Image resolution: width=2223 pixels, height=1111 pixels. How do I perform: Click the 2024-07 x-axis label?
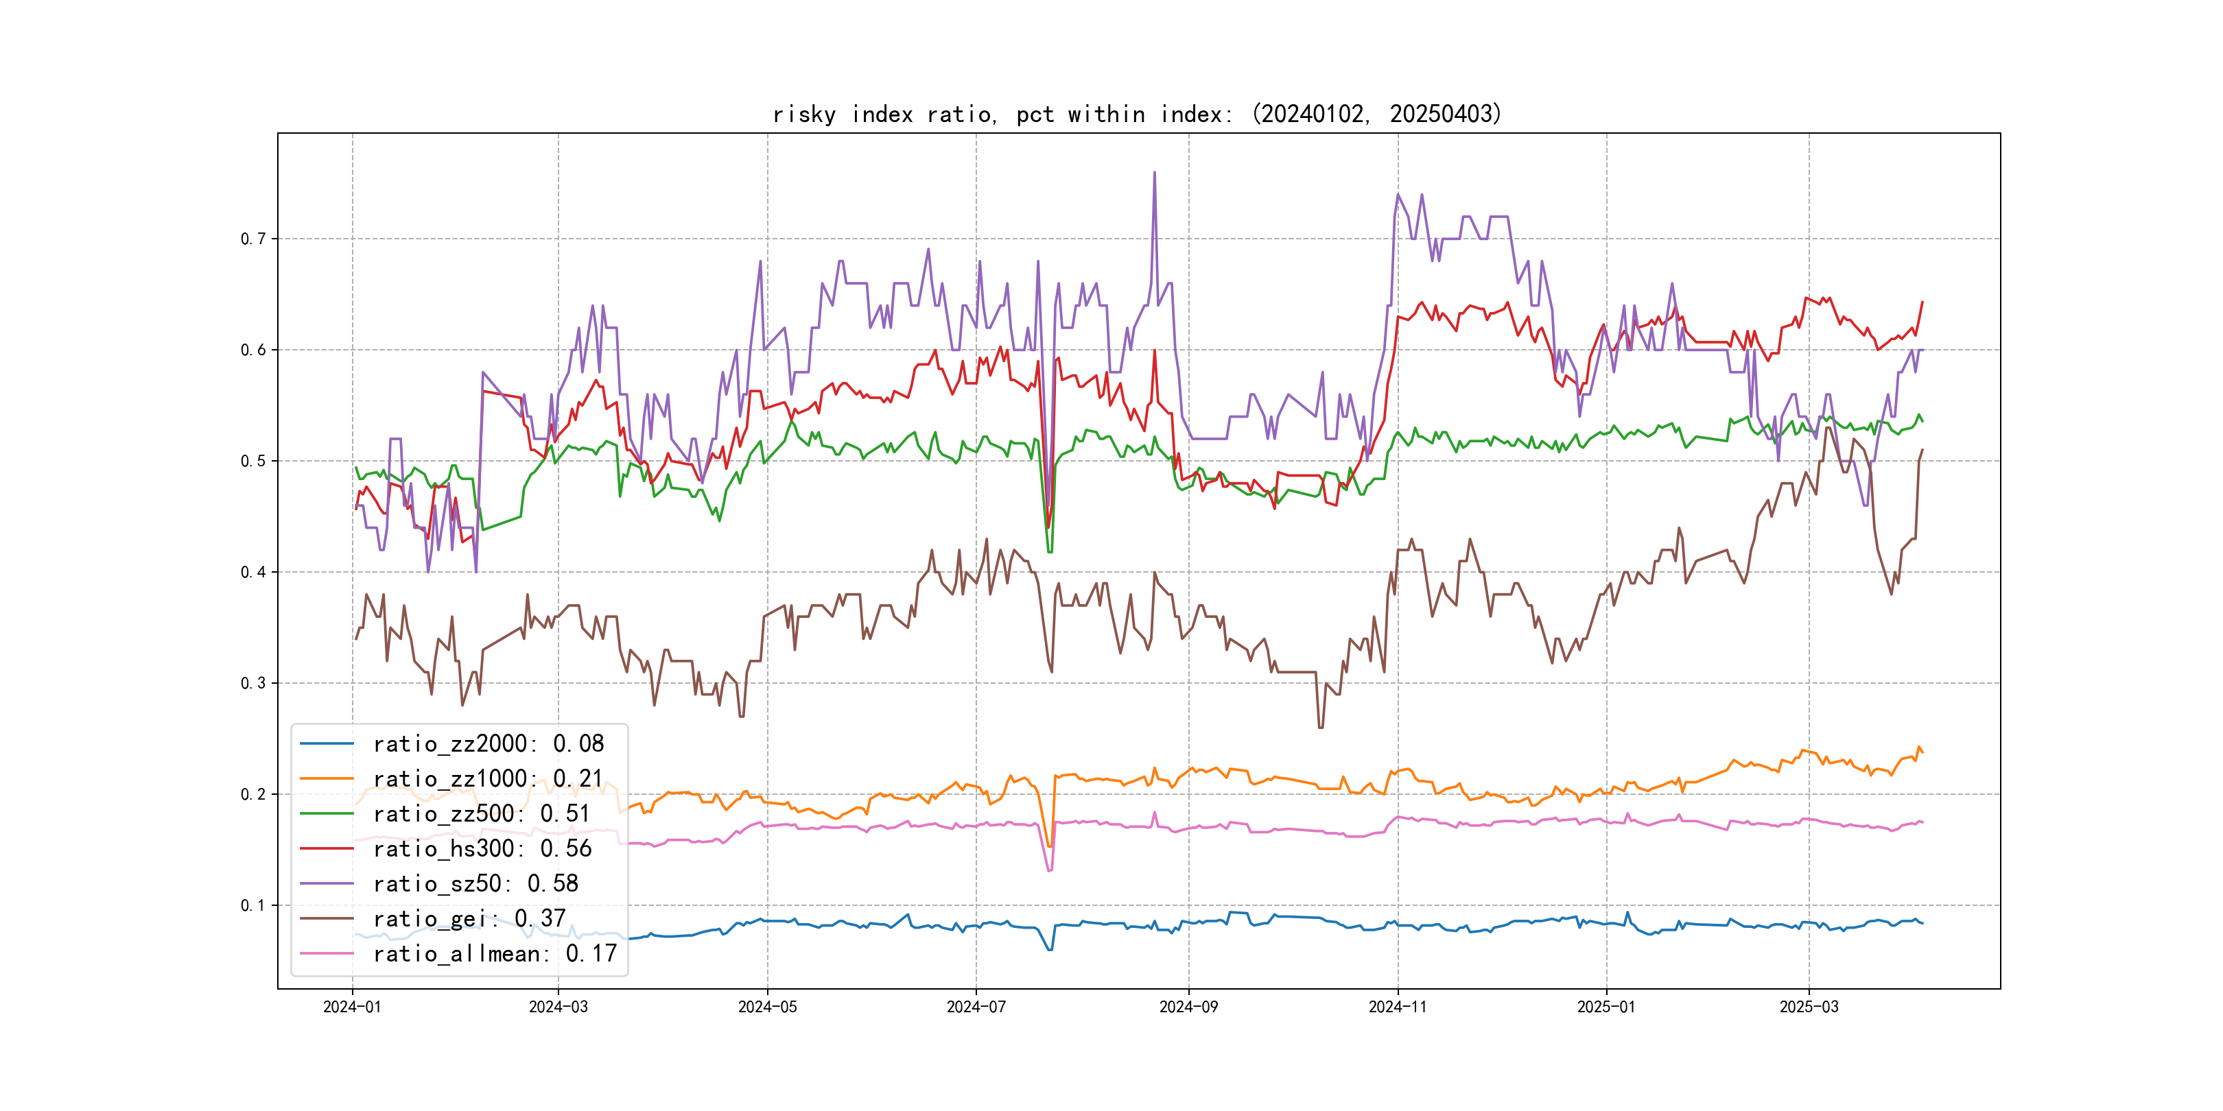(x=976, y=1007)
